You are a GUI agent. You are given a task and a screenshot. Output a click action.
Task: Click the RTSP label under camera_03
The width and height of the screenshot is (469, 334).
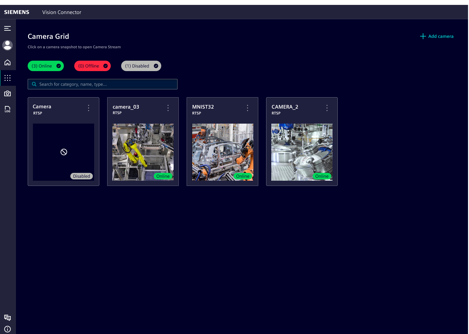point(117,113)
